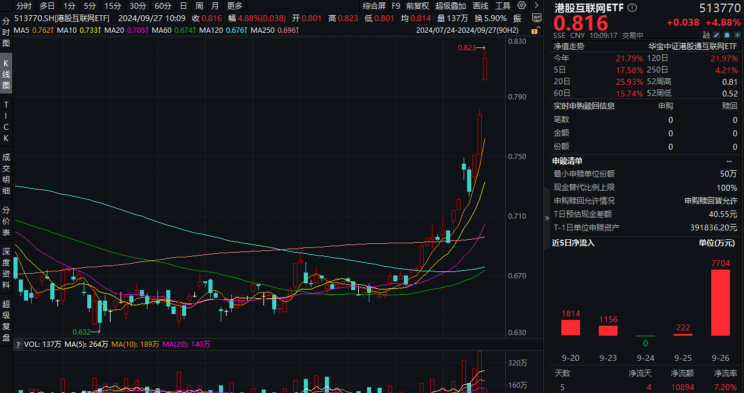The image size is (744, 393).
Task: Set a price alert via the bell icon
Action: pos(726,36)
